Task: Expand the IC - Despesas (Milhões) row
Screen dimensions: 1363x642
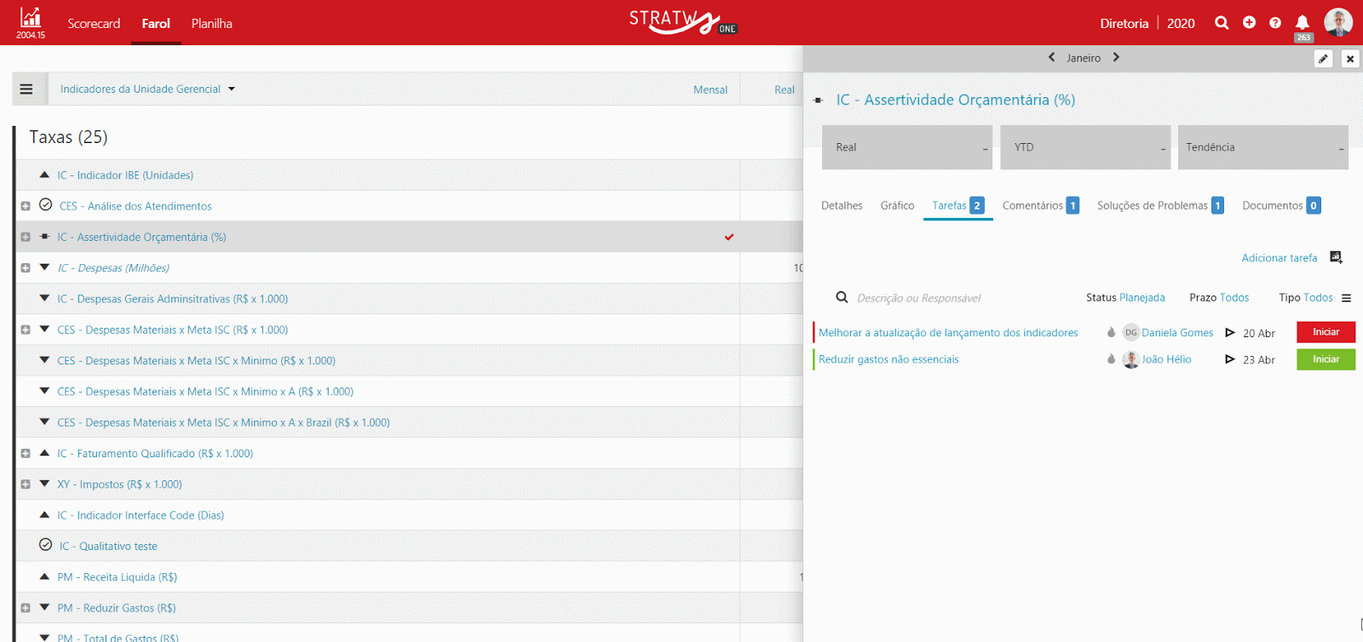Action: point(26,268)
